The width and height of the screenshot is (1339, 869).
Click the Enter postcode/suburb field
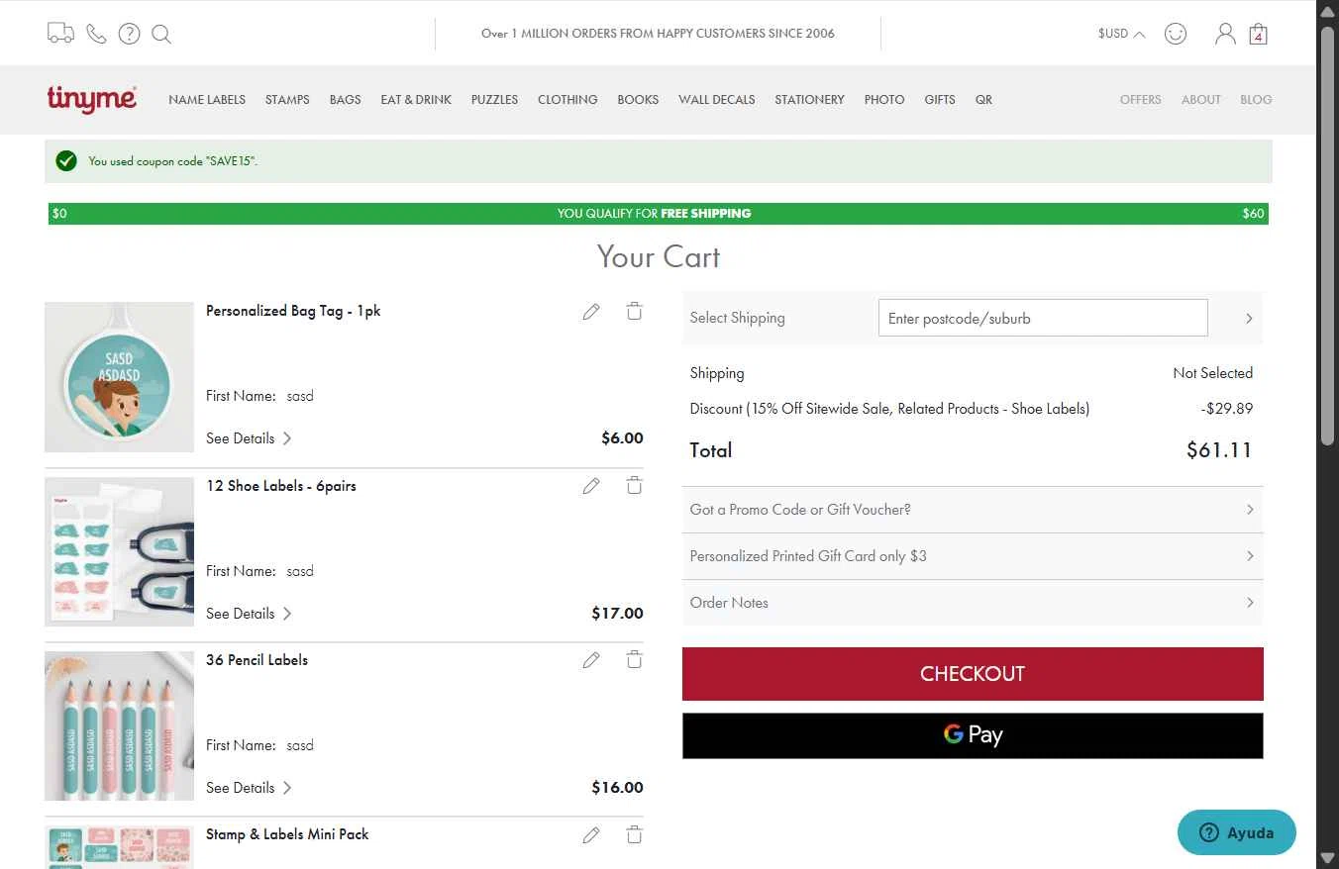pos(1043,319)
